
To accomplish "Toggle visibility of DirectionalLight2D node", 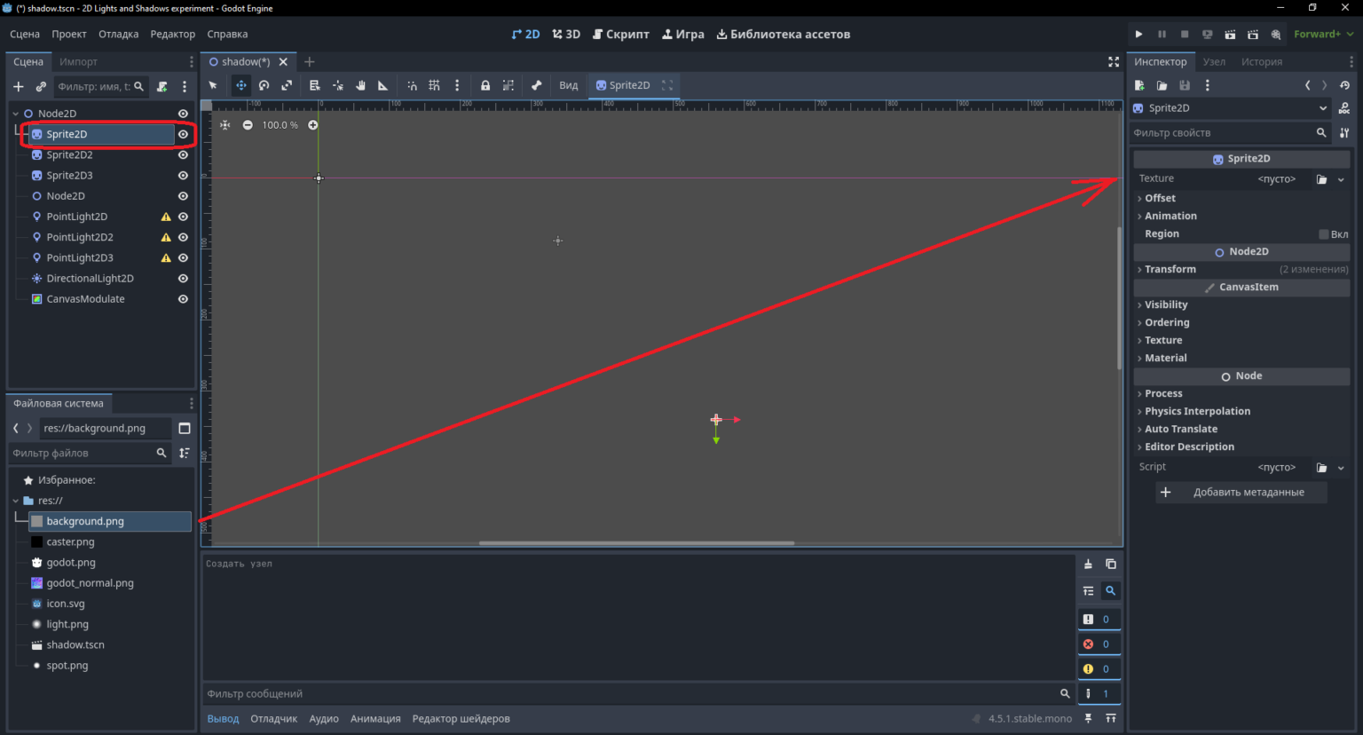I will pos(183,279).
